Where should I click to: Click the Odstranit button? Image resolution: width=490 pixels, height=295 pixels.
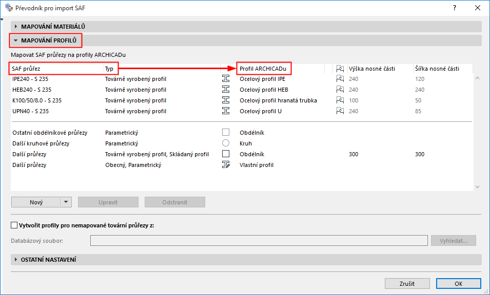pyautogui.click(x=174, y=202)
